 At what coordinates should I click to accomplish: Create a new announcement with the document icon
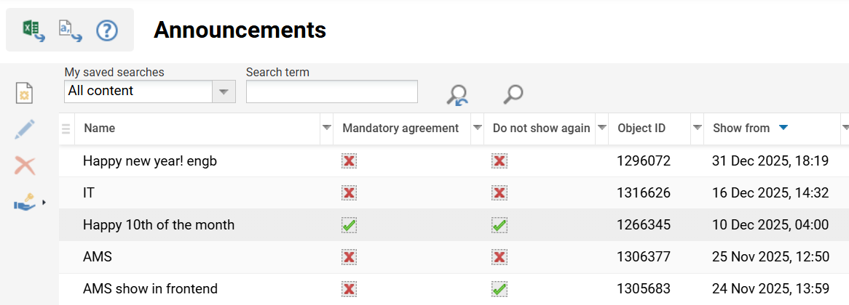25,94
